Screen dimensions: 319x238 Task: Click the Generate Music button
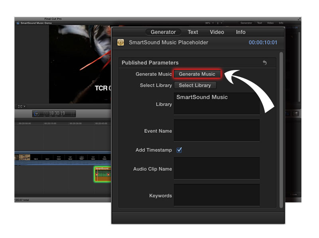tap(197, 74)
